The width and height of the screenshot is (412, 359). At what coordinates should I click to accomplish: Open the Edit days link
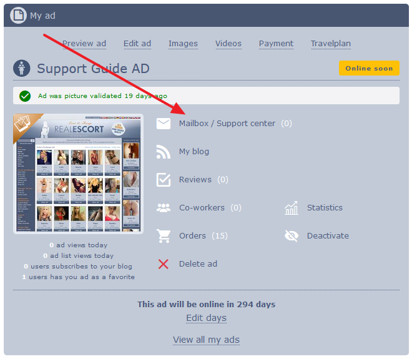click(206, 318)
